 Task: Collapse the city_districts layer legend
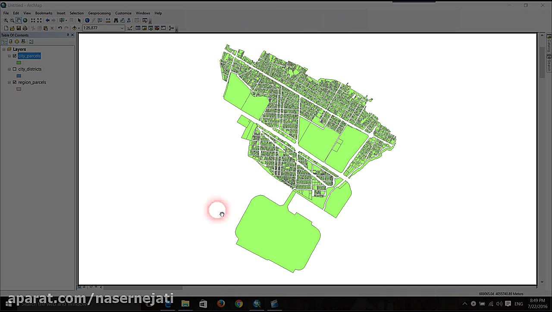coord(9,69)
